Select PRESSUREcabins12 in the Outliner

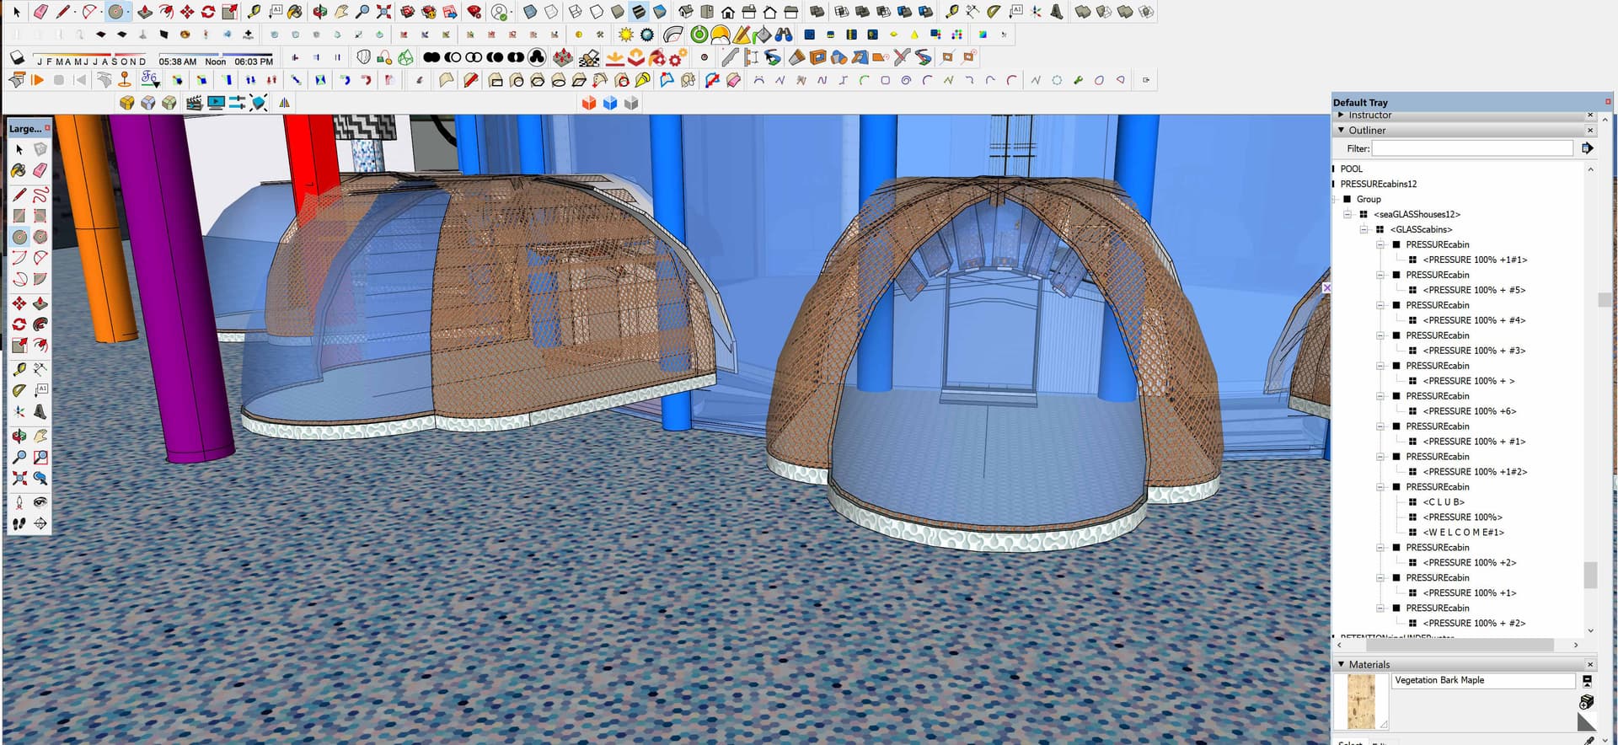click(1379, 184)
